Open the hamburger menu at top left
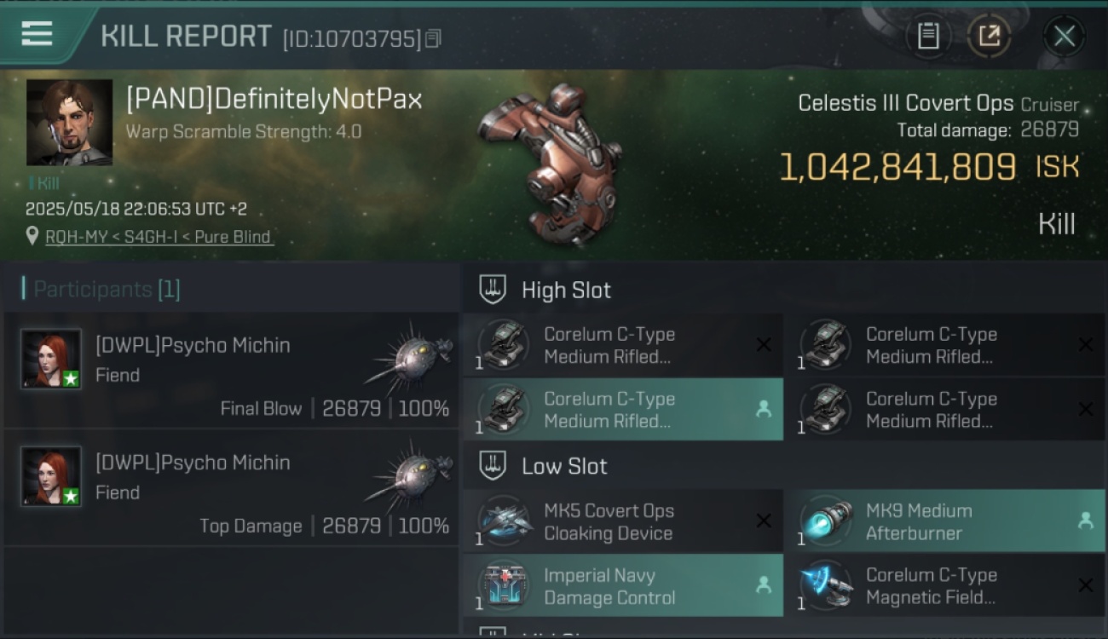This screenshot has height=639, width=1108. pos(37,34)
